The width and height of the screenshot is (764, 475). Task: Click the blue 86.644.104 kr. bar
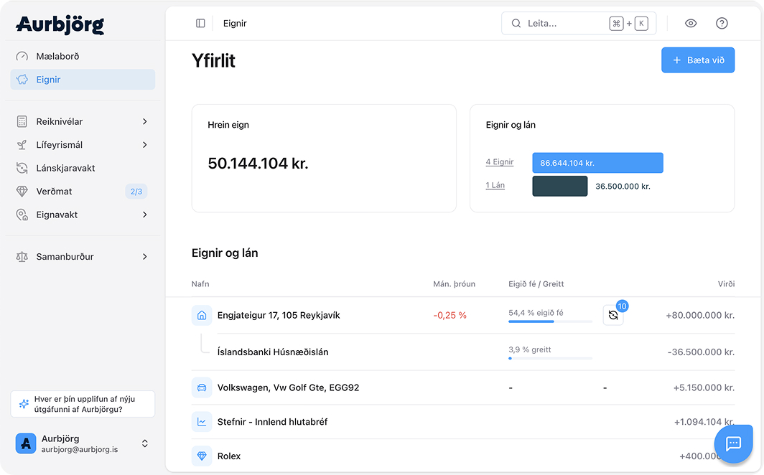[x=597, y=163]
